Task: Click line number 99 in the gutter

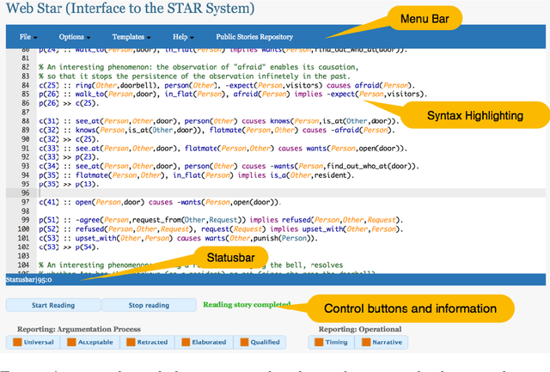Action: 22,219
